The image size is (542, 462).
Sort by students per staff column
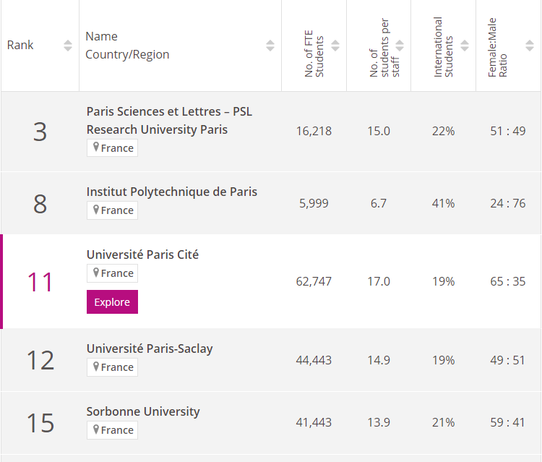click(400, 46)
